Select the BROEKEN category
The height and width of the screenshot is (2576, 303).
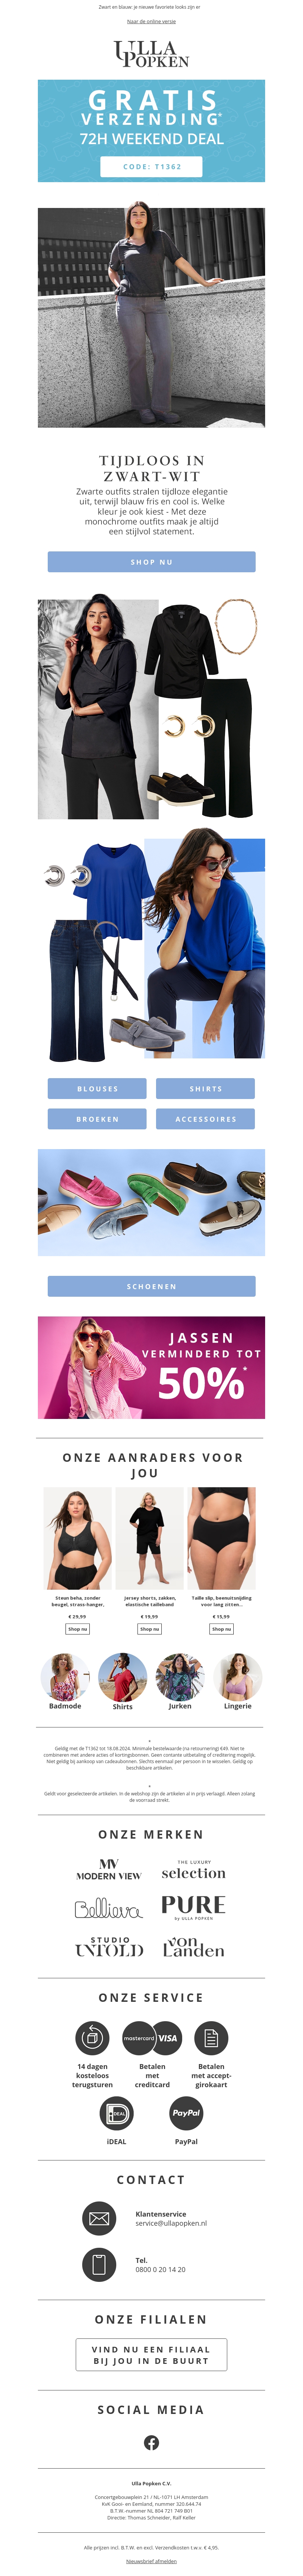(98, 1119)
